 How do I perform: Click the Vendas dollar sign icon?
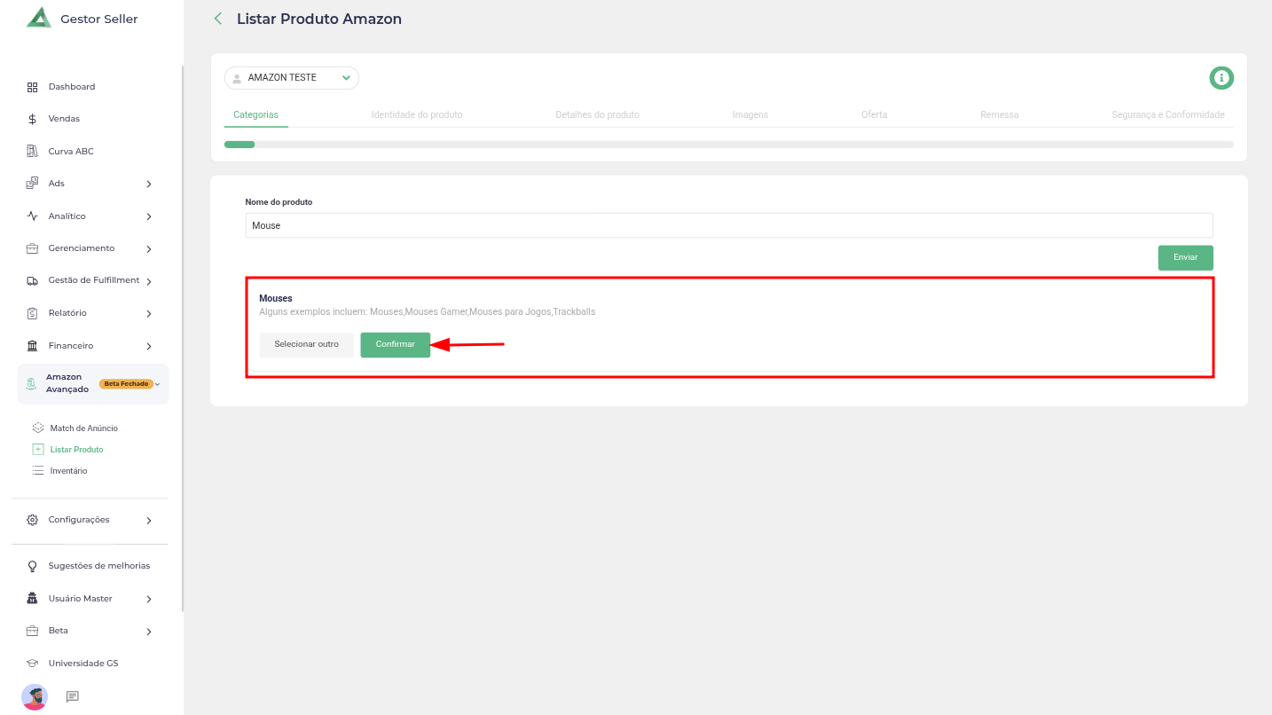32,119
